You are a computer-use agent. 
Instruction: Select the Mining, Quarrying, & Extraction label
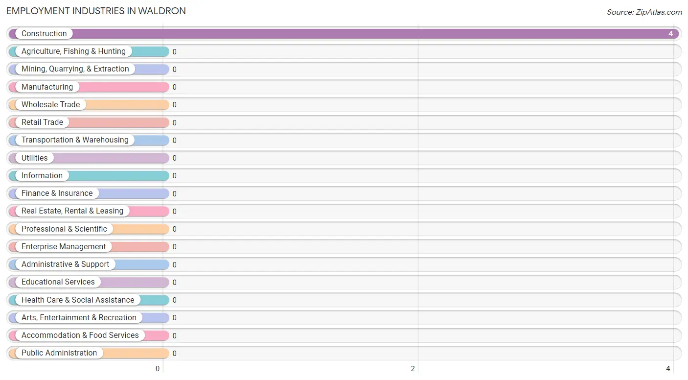coord(75,69)
